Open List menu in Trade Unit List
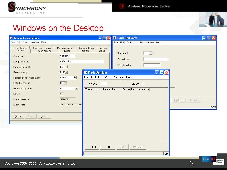Screen dimensions: 227x170 click(x=100, y=77)
